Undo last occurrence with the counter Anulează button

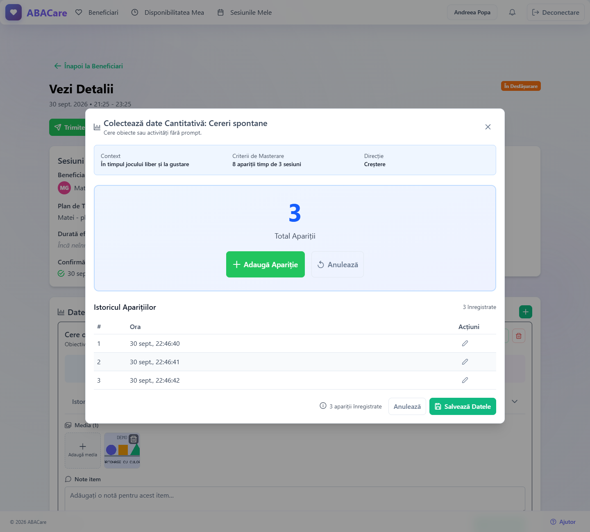pos(338,264)
